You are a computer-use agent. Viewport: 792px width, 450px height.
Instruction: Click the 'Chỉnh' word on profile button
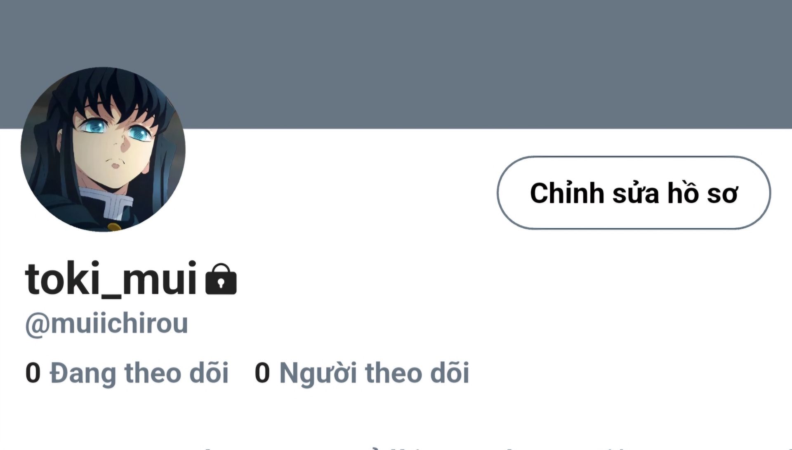click(566, 193)
